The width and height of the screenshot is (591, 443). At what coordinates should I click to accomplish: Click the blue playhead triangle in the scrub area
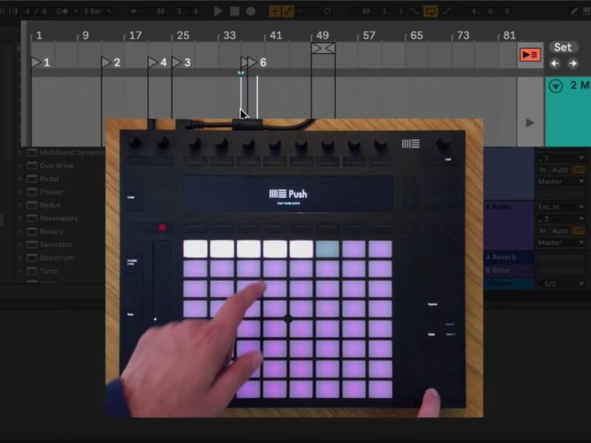click(x=241, y=73)
